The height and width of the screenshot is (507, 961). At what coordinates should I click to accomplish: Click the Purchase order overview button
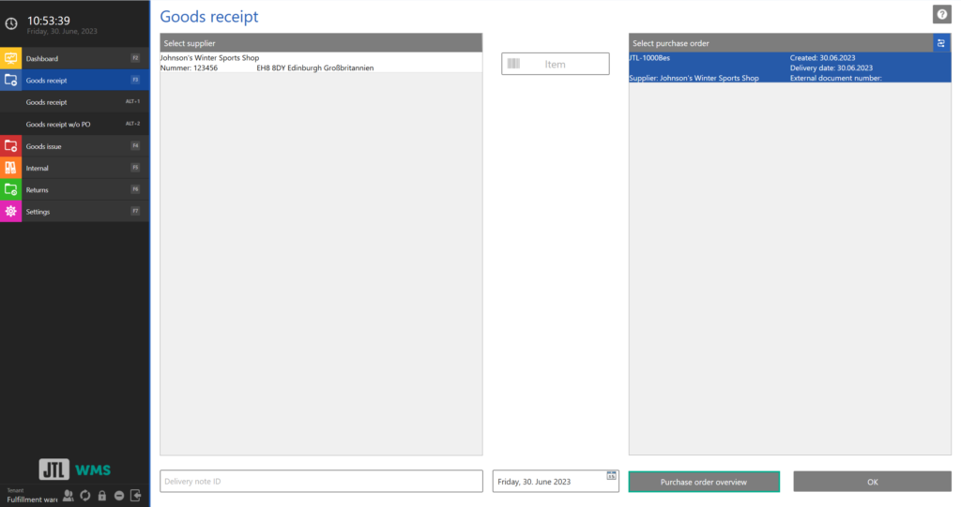(x=704, y=482)
